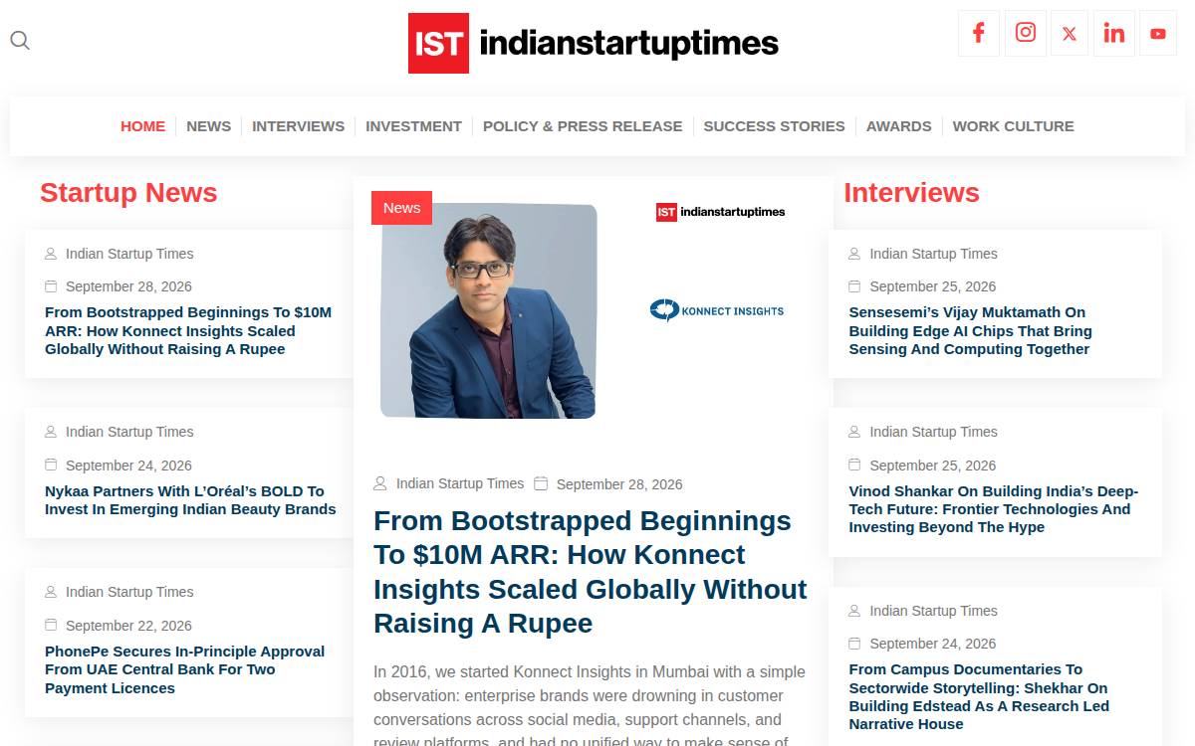Open POLICY & PRESS RELEASE menu
The height and width of the screenshot is (746, 1195).
pos(583,126)
